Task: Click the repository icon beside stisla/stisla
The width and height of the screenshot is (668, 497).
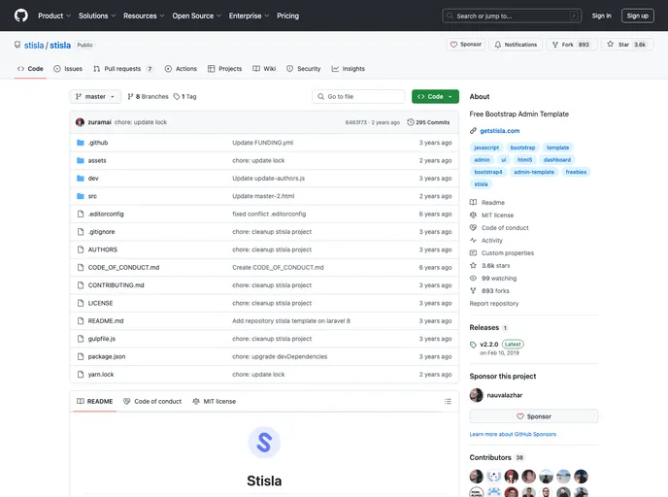Action: pos(17,45)
